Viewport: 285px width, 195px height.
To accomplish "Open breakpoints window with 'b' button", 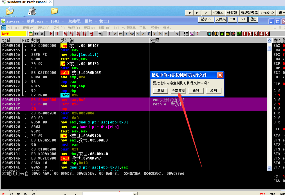I will (x=160, y=34).
